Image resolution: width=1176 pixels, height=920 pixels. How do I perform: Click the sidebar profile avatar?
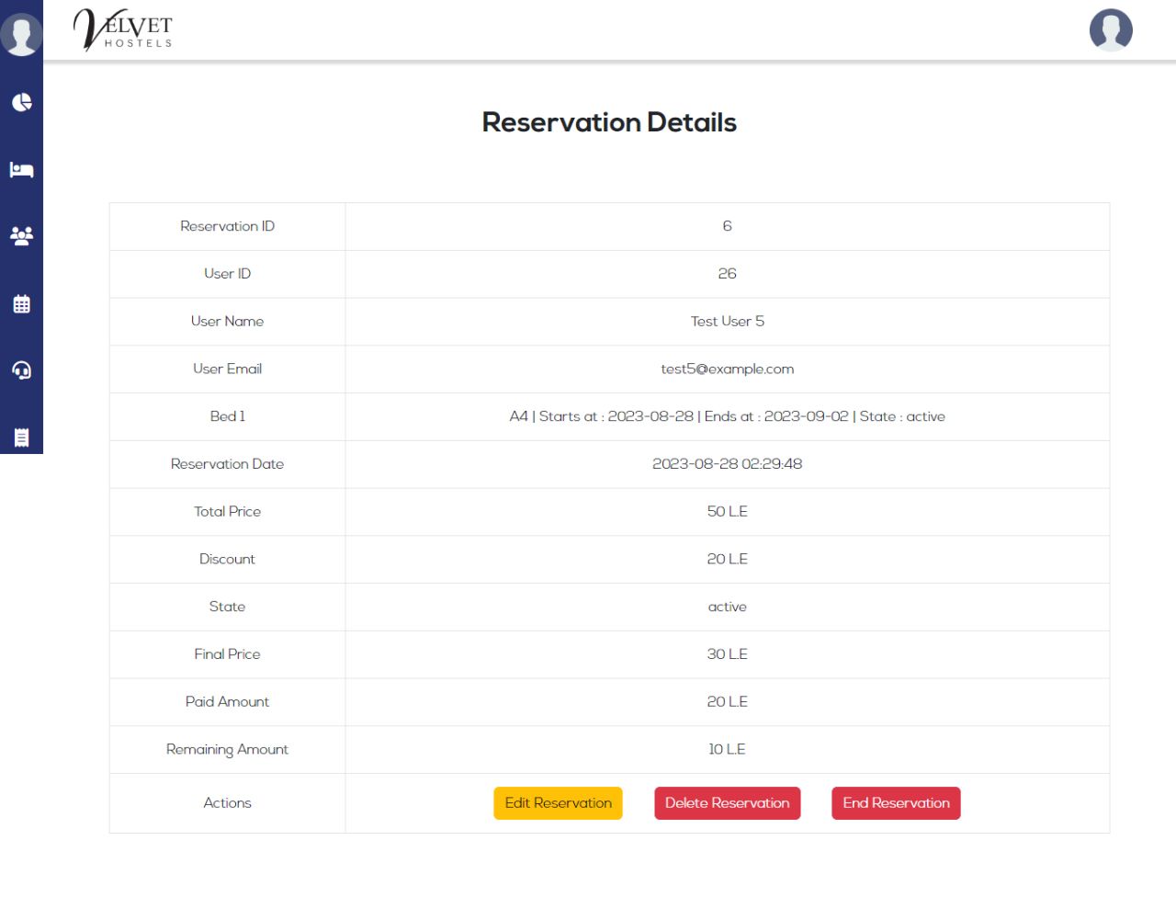tap(21, 34)
